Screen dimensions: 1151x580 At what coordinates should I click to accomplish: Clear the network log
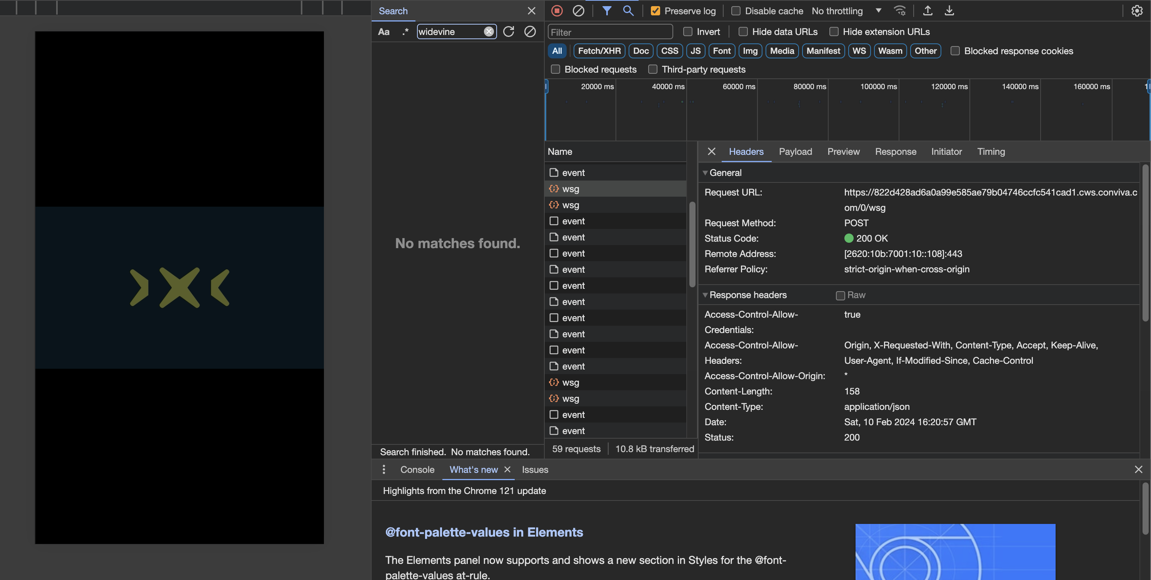[x=578, y=11]
